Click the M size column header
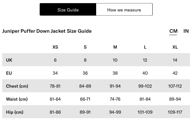Viewport: 192px width, 120px height. pos(115,47)
